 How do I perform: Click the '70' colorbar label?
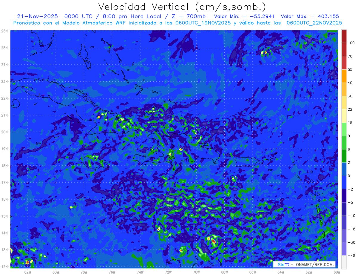[x=350, y=56]
